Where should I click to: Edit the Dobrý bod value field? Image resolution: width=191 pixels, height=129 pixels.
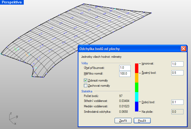177,102
